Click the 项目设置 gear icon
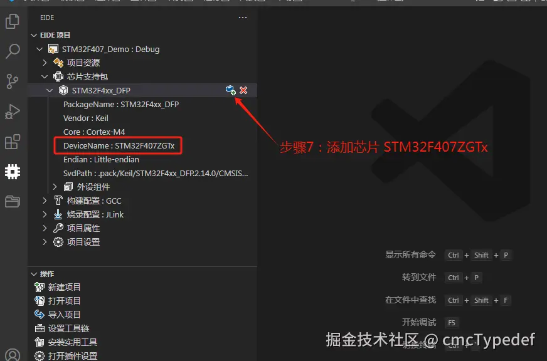Image resolution: width=547 pixels, height=361 pixels. tap(58, 242)
